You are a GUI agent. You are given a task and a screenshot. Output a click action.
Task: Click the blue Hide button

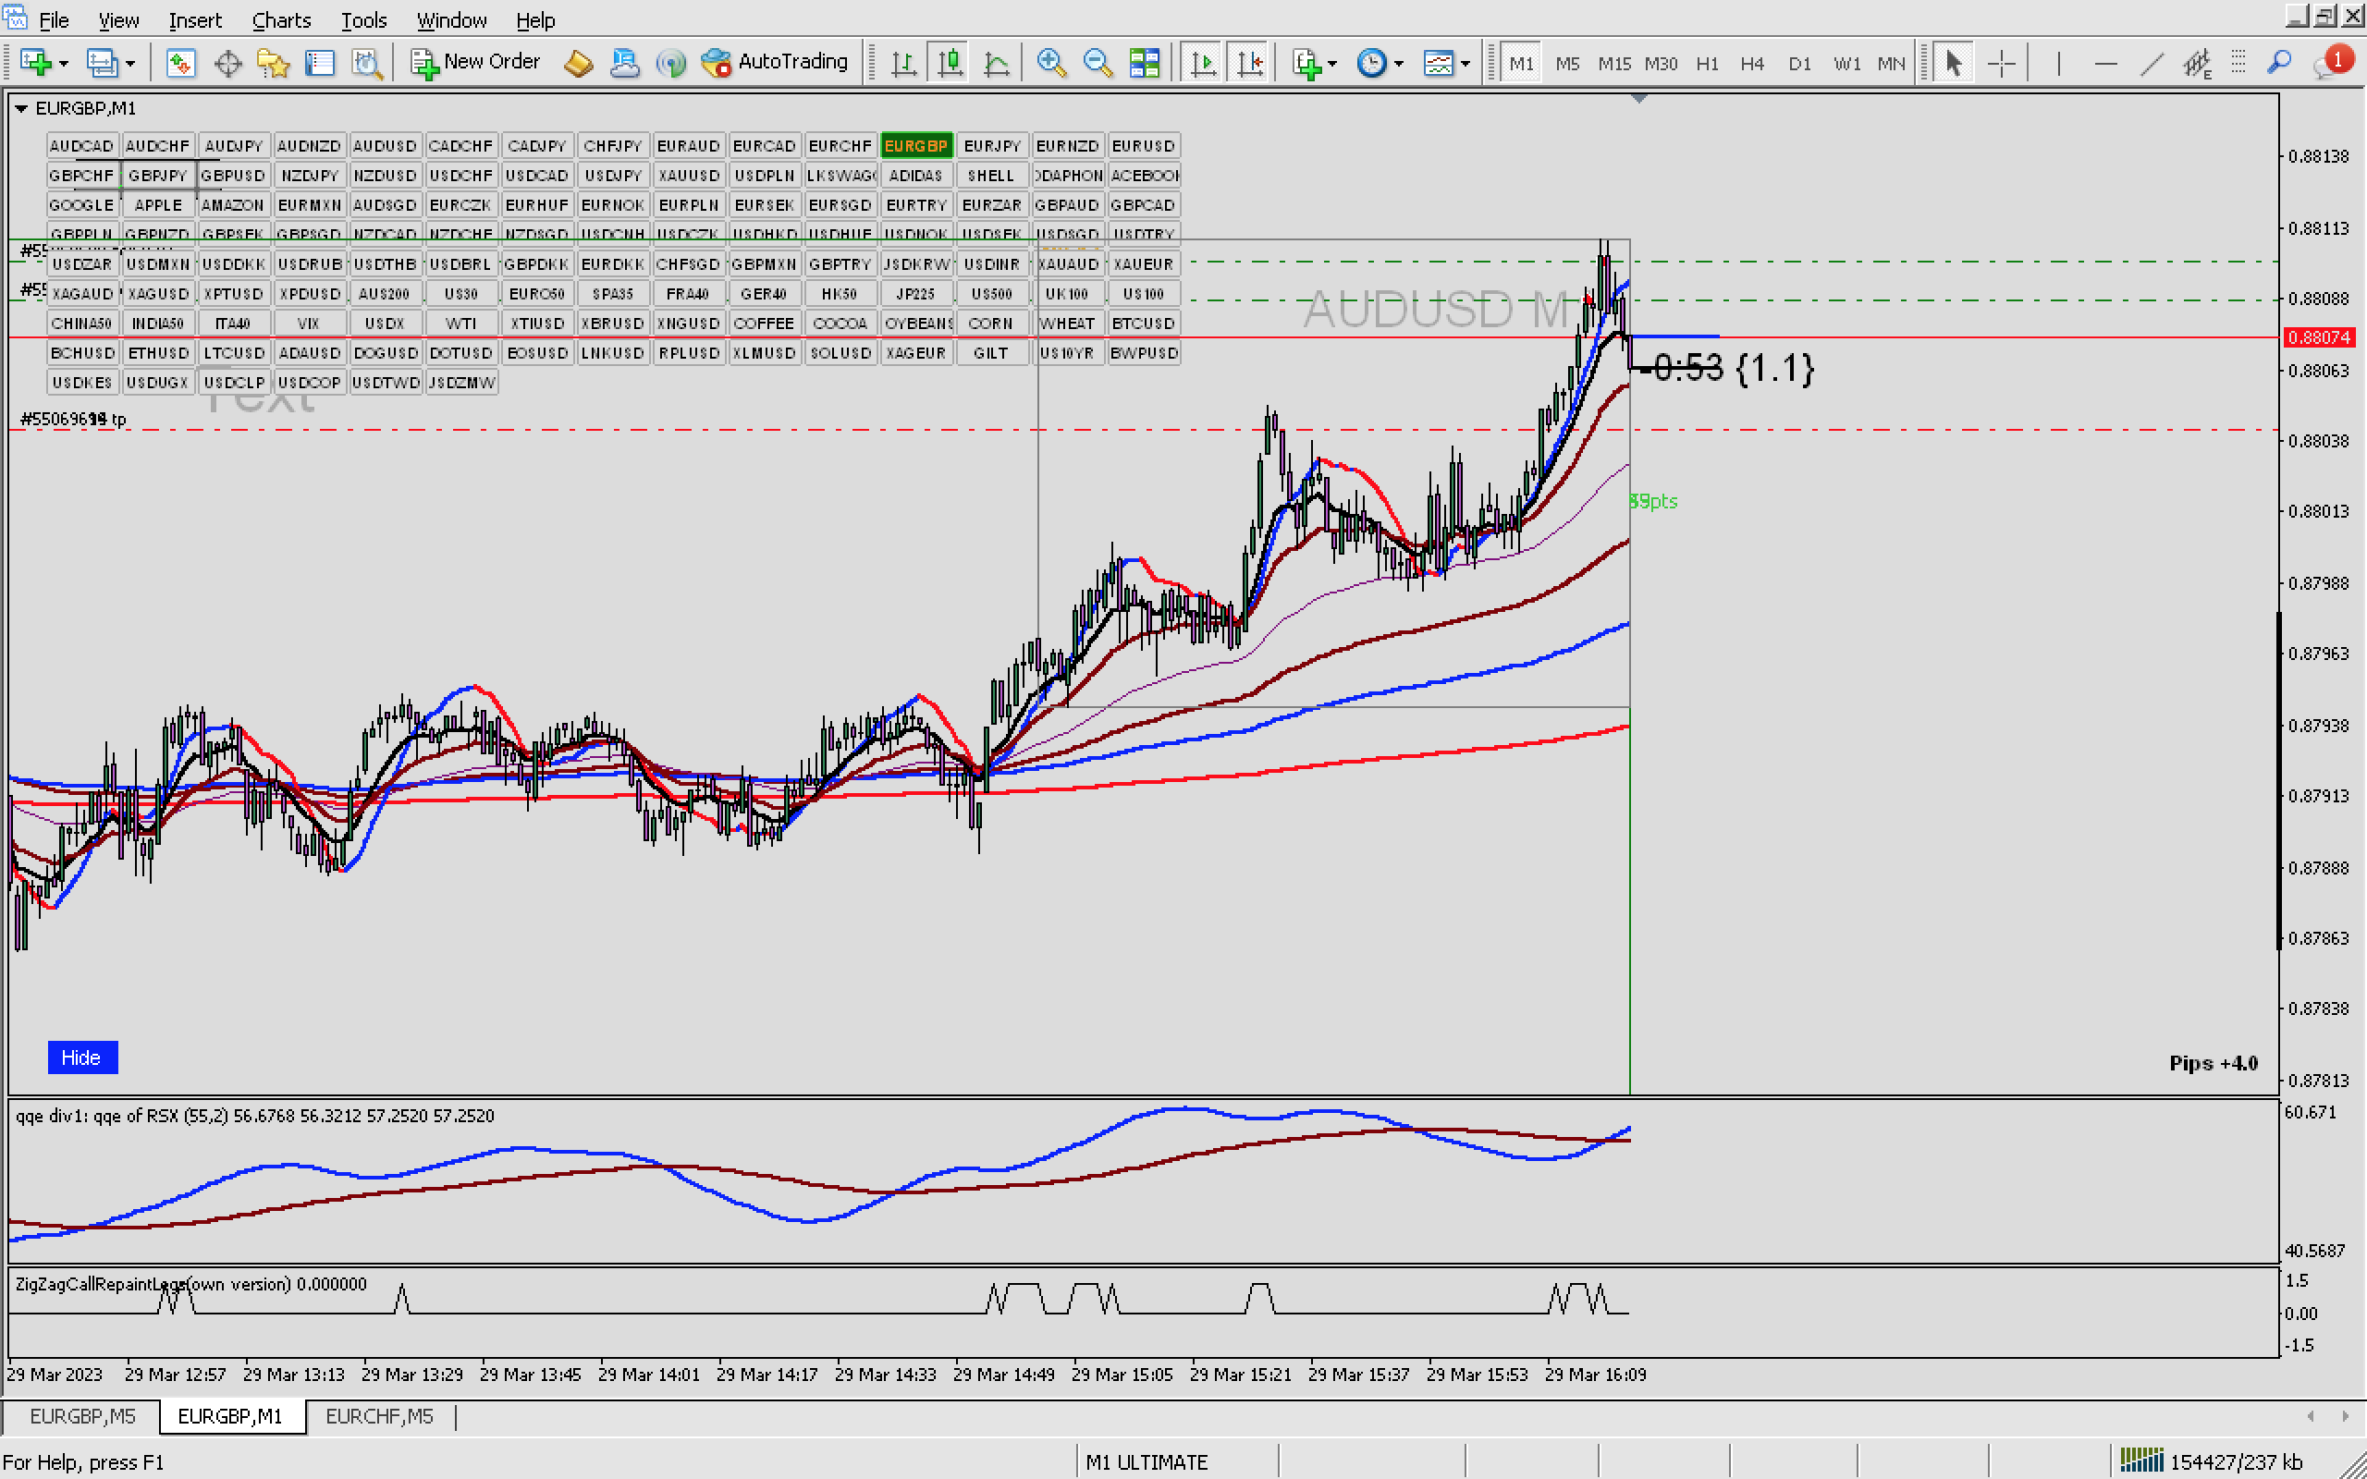coord(81,1057)
